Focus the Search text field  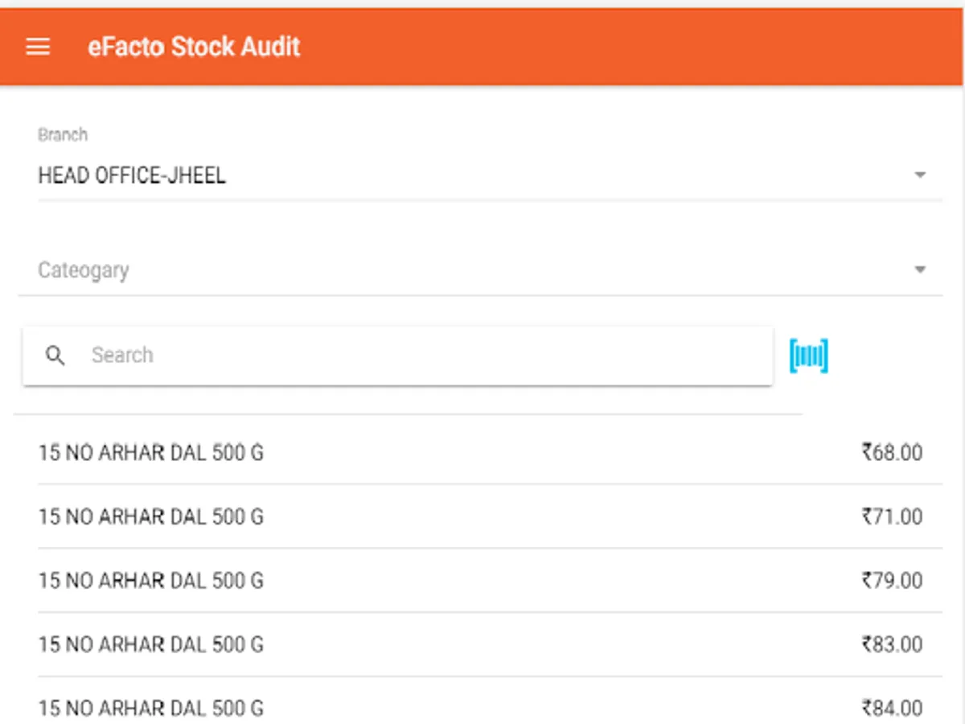pyautogui.click(x=418, y=356)
